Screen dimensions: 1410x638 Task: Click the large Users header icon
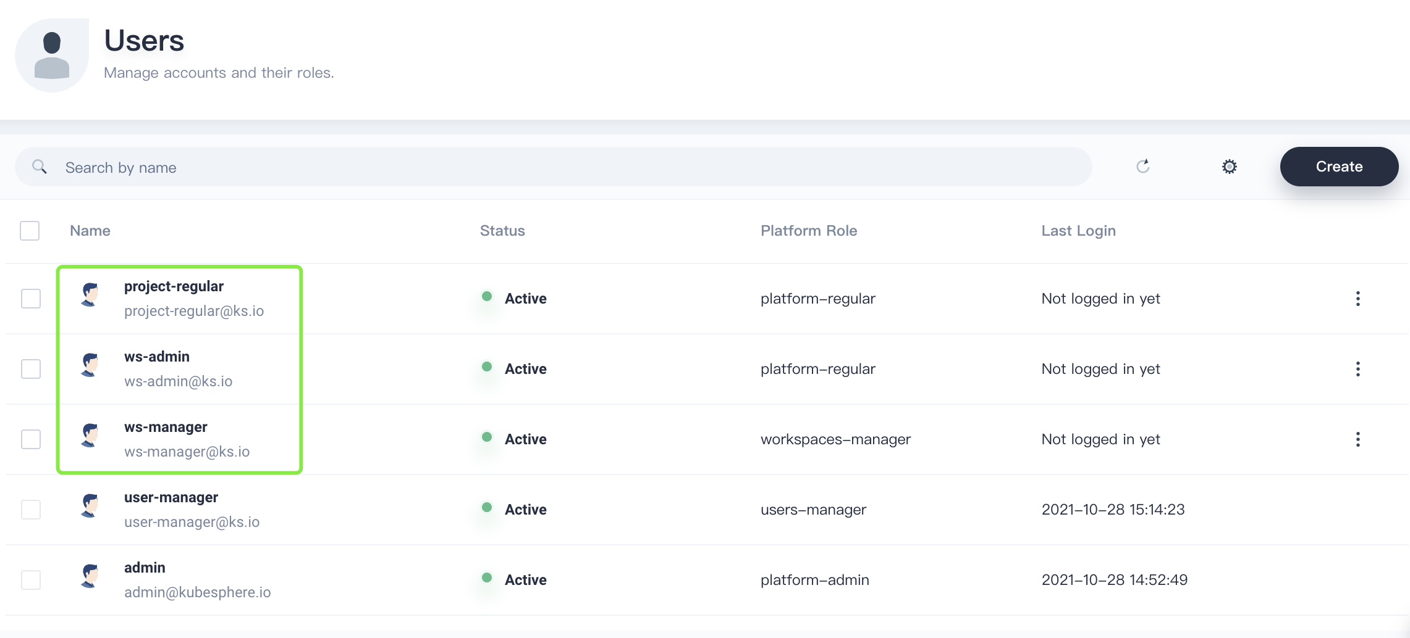[x=52, y=56]
